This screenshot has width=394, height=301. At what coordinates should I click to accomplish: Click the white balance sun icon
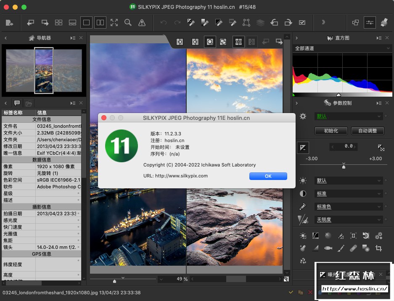(x=303, y=180)
